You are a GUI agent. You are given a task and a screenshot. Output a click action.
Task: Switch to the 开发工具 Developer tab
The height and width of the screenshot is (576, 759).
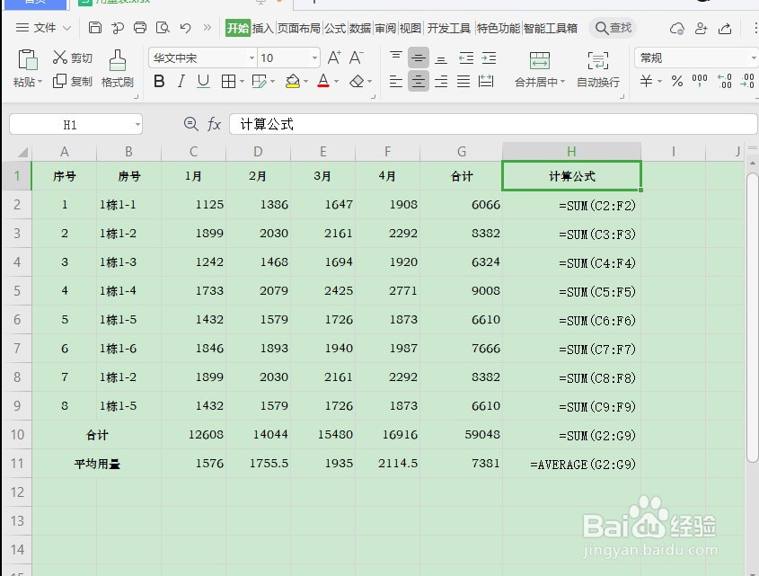click(449, 28)
